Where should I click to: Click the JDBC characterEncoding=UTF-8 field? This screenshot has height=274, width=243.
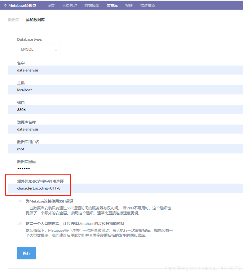[126, 188]
